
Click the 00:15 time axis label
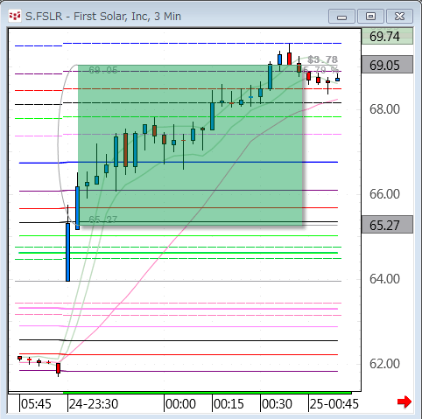[x=229, y=404]
